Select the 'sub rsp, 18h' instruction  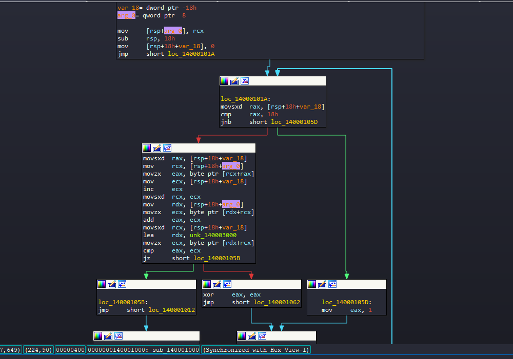pos(146,38)
